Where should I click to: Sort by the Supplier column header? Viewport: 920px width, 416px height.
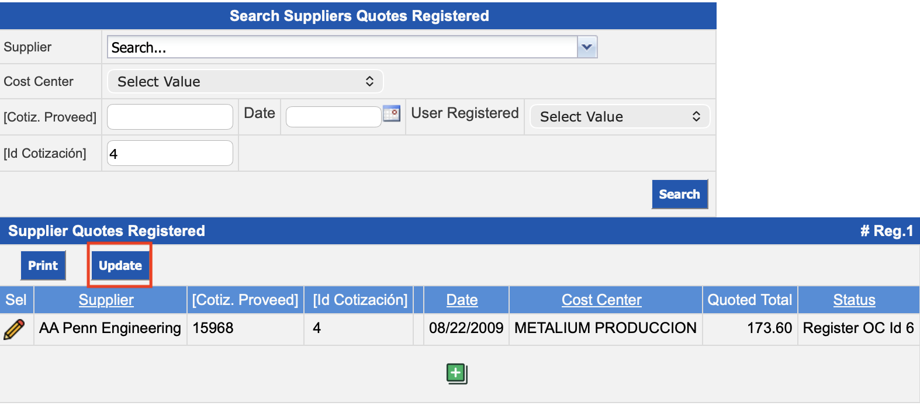pyautogui.click(x=106, y=300)
